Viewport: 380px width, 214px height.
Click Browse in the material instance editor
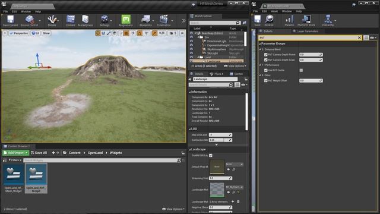coord(269,21)
